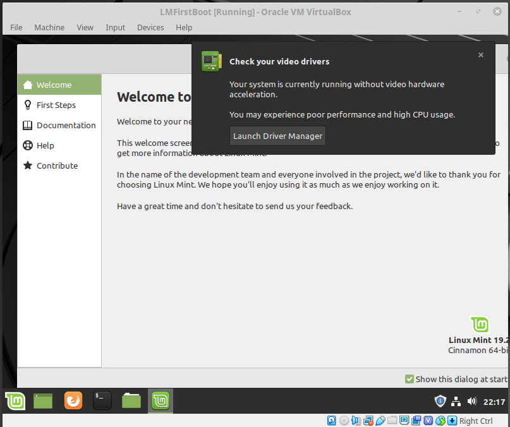Open the File menu

(16, 28)
